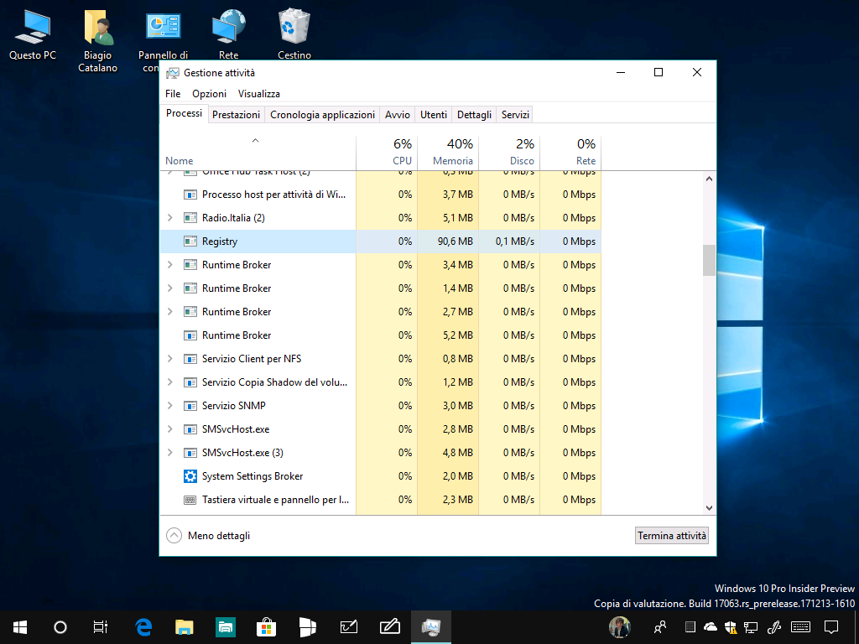The height and width of the screenshot is (644, 859).
Task: Open the People icon in the taskbar
Action: pyautogui.click(x=661, y=627)
